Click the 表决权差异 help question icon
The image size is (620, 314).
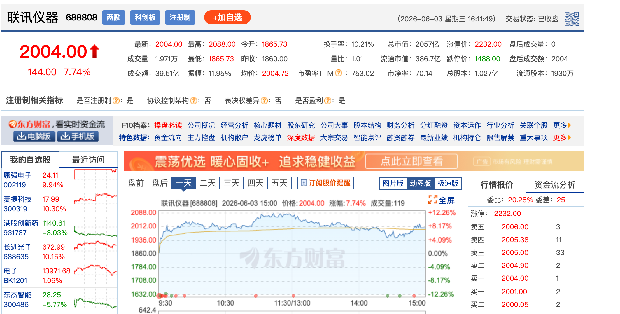click(264, 101)
